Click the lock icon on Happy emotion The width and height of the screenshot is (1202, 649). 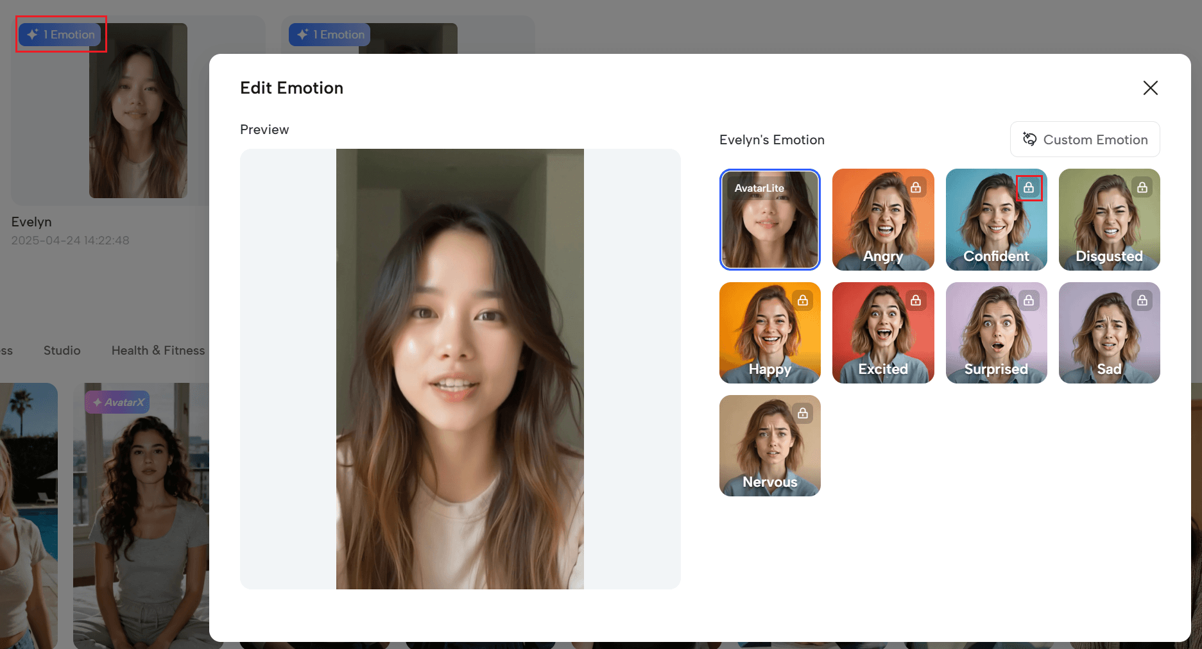coord(803,300)
